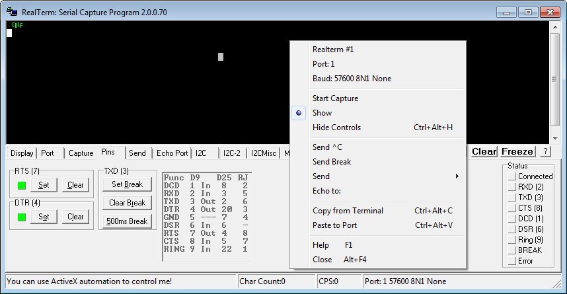The image size is (567, 294).
Task: Toggle the DSR (6) status indicator
Action: tap(511, 229)
